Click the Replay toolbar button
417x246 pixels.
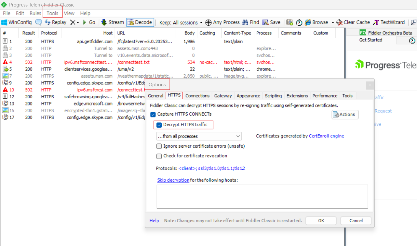55,22
